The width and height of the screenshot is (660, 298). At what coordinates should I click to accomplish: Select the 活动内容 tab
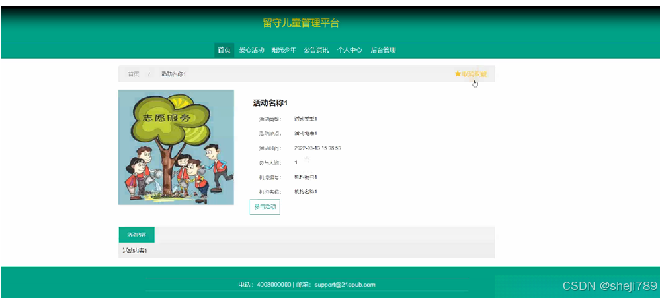136,235
